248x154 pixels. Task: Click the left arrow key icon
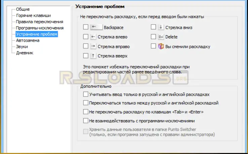pos(93,37)
